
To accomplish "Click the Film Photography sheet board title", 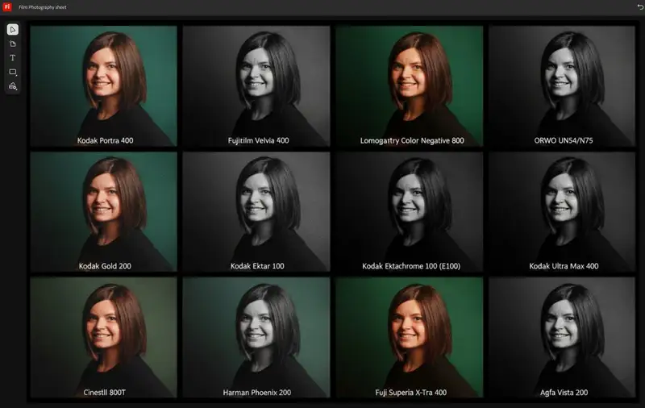I will (x=43, y=7).
